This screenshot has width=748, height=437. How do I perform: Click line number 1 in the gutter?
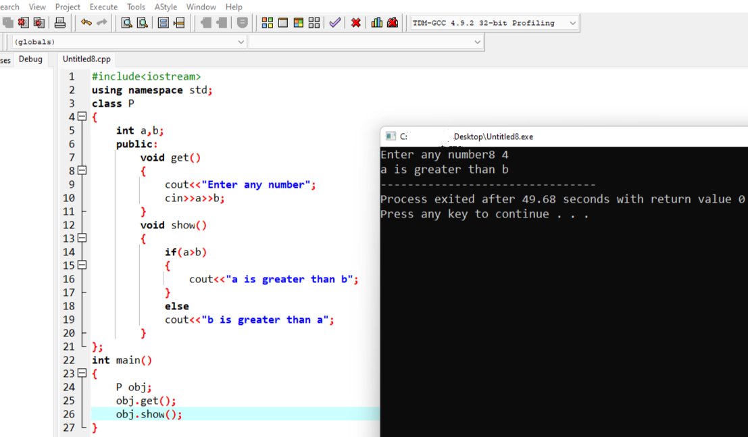point(72,76)
